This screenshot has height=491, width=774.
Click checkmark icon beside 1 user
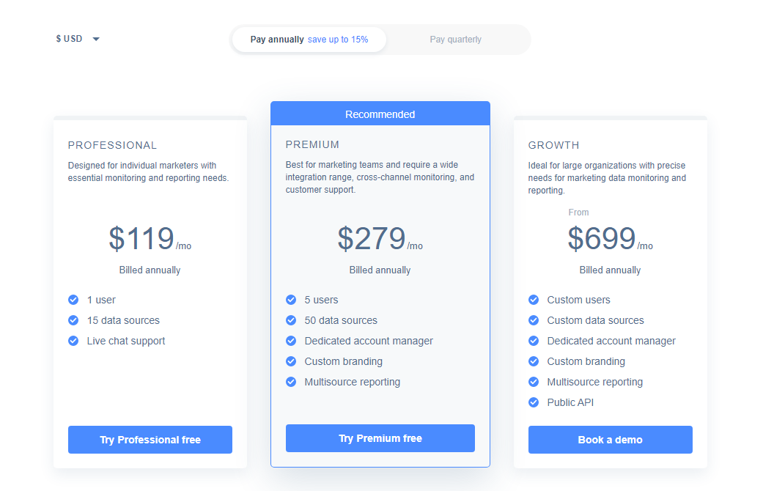click(73, 300)
